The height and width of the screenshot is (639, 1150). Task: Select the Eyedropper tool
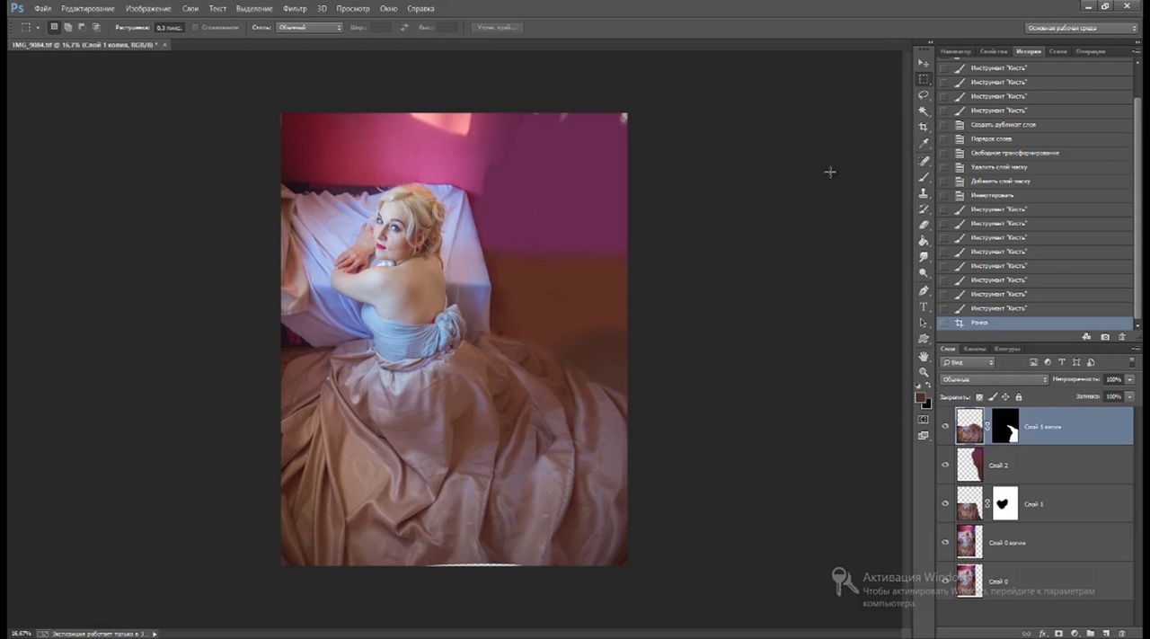924,144
